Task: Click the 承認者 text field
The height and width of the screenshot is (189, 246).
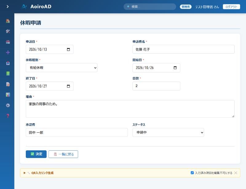Action: click(x=77, y=133)
